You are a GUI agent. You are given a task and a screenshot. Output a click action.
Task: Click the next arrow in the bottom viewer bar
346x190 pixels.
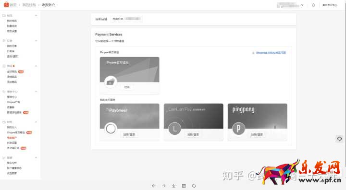tap(164, 186)
